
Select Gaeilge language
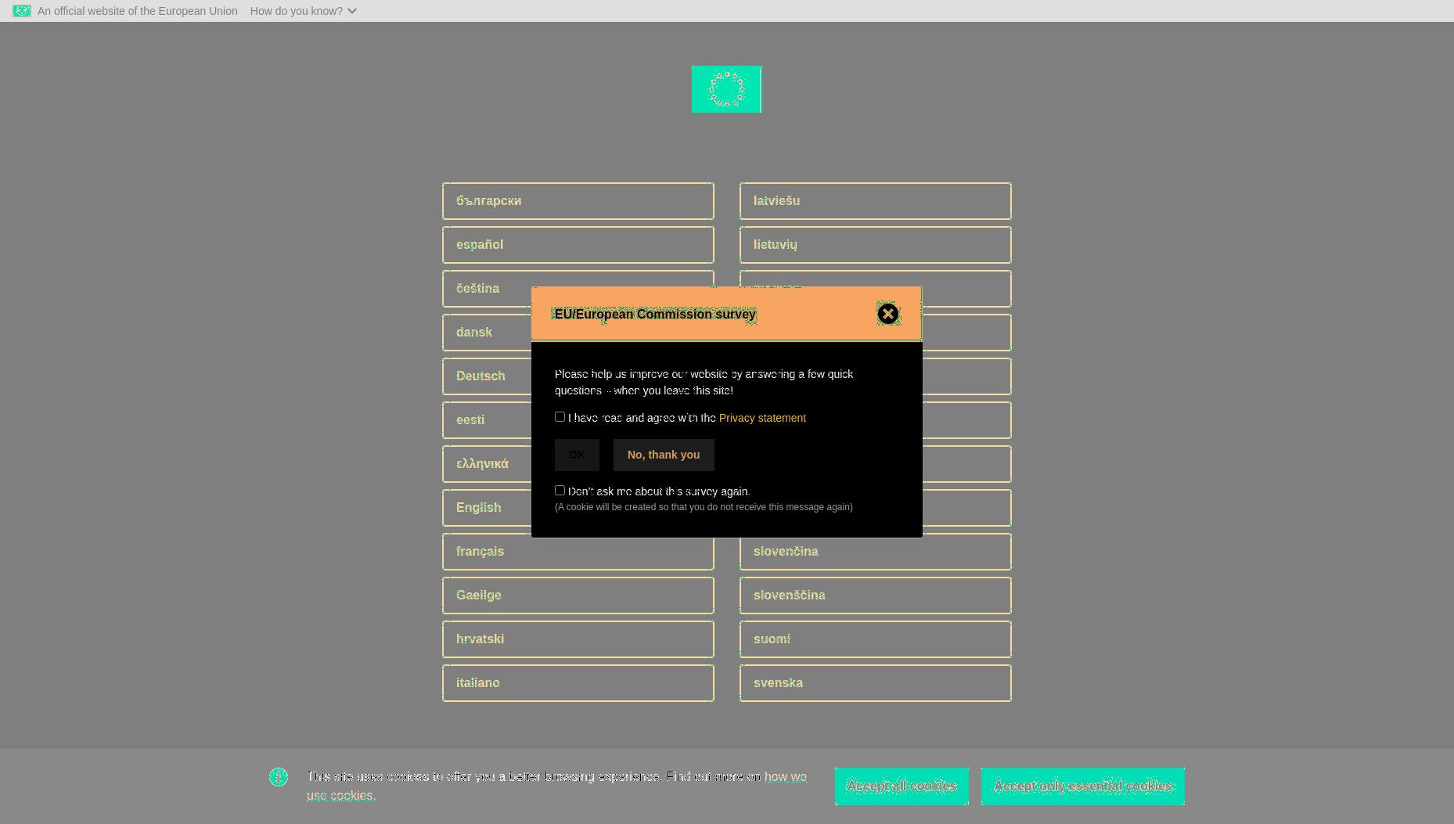coord(578,596)
